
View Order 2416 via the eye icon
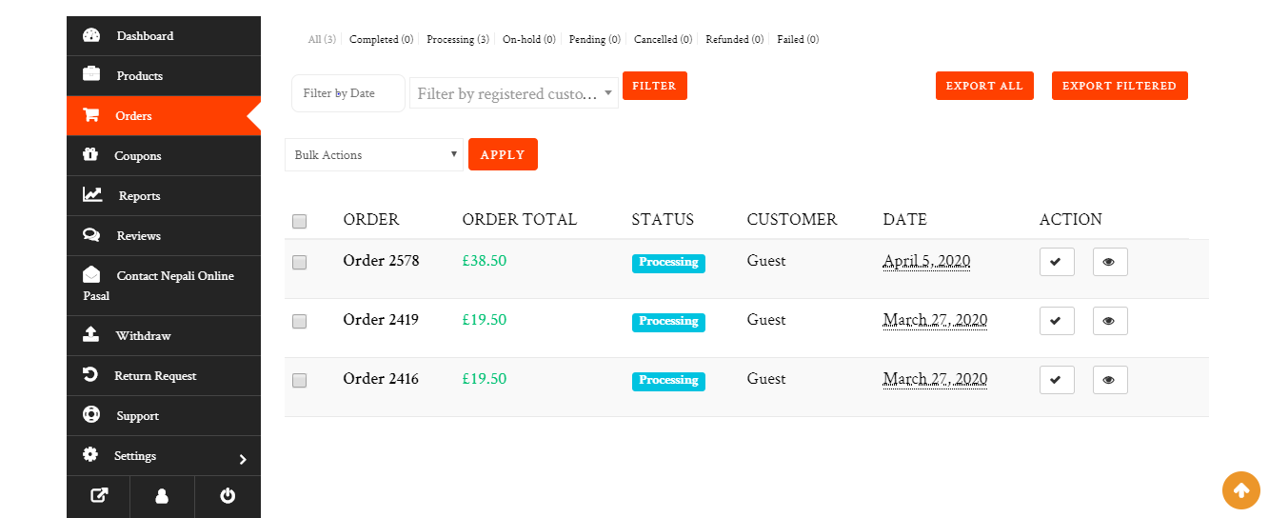[x=1110, y=380]
